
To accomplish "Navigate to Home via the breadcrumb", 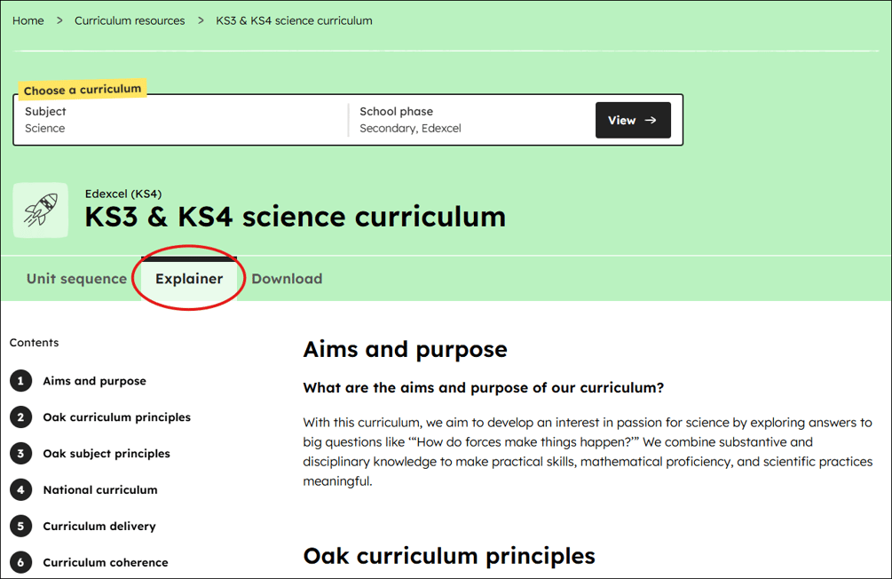I will (28, 20).
